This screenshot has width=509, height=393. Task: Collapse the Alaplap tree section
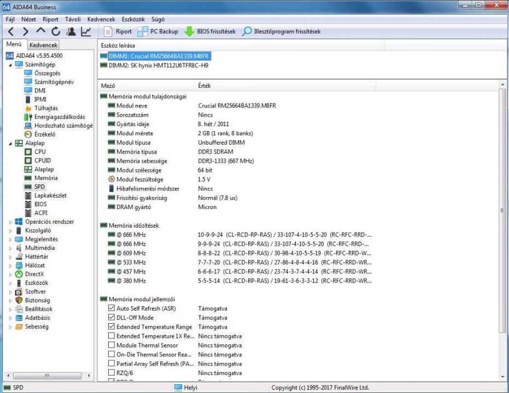(x=10, y=144)
